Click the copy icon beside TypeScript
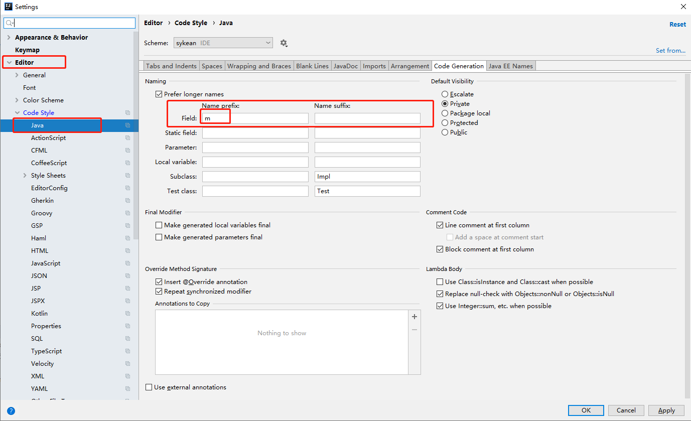This screenshot has height=421, width=691. click(x=127, y=351)
